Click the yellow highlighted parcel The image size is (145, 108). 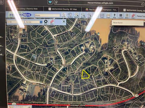tap(85, 75)
